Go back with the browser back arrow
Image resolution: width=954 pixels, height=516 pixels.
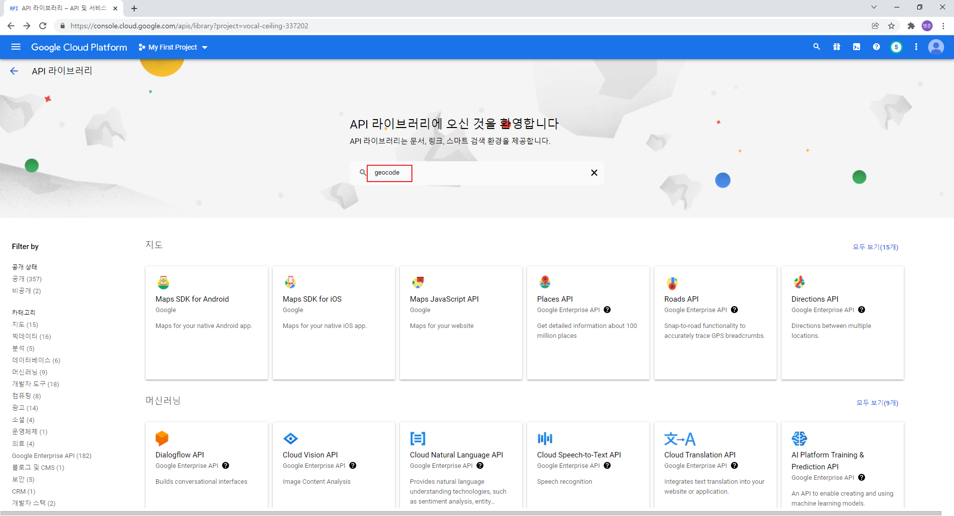[x=11, y=26]
